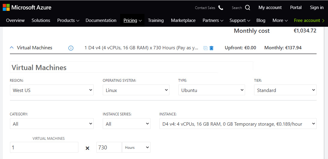Open the Solutions nav item

pyautogui.click(x=41, y=20)
